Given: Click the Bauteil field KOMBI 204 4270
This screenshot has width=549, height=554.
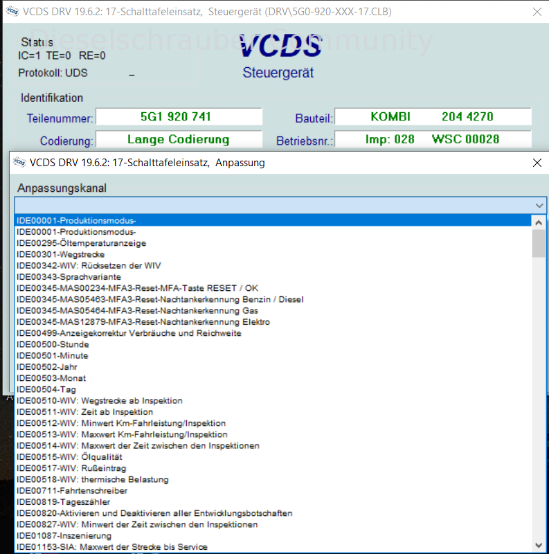Looking at the screenshot, I should click(x=433, y=116).
